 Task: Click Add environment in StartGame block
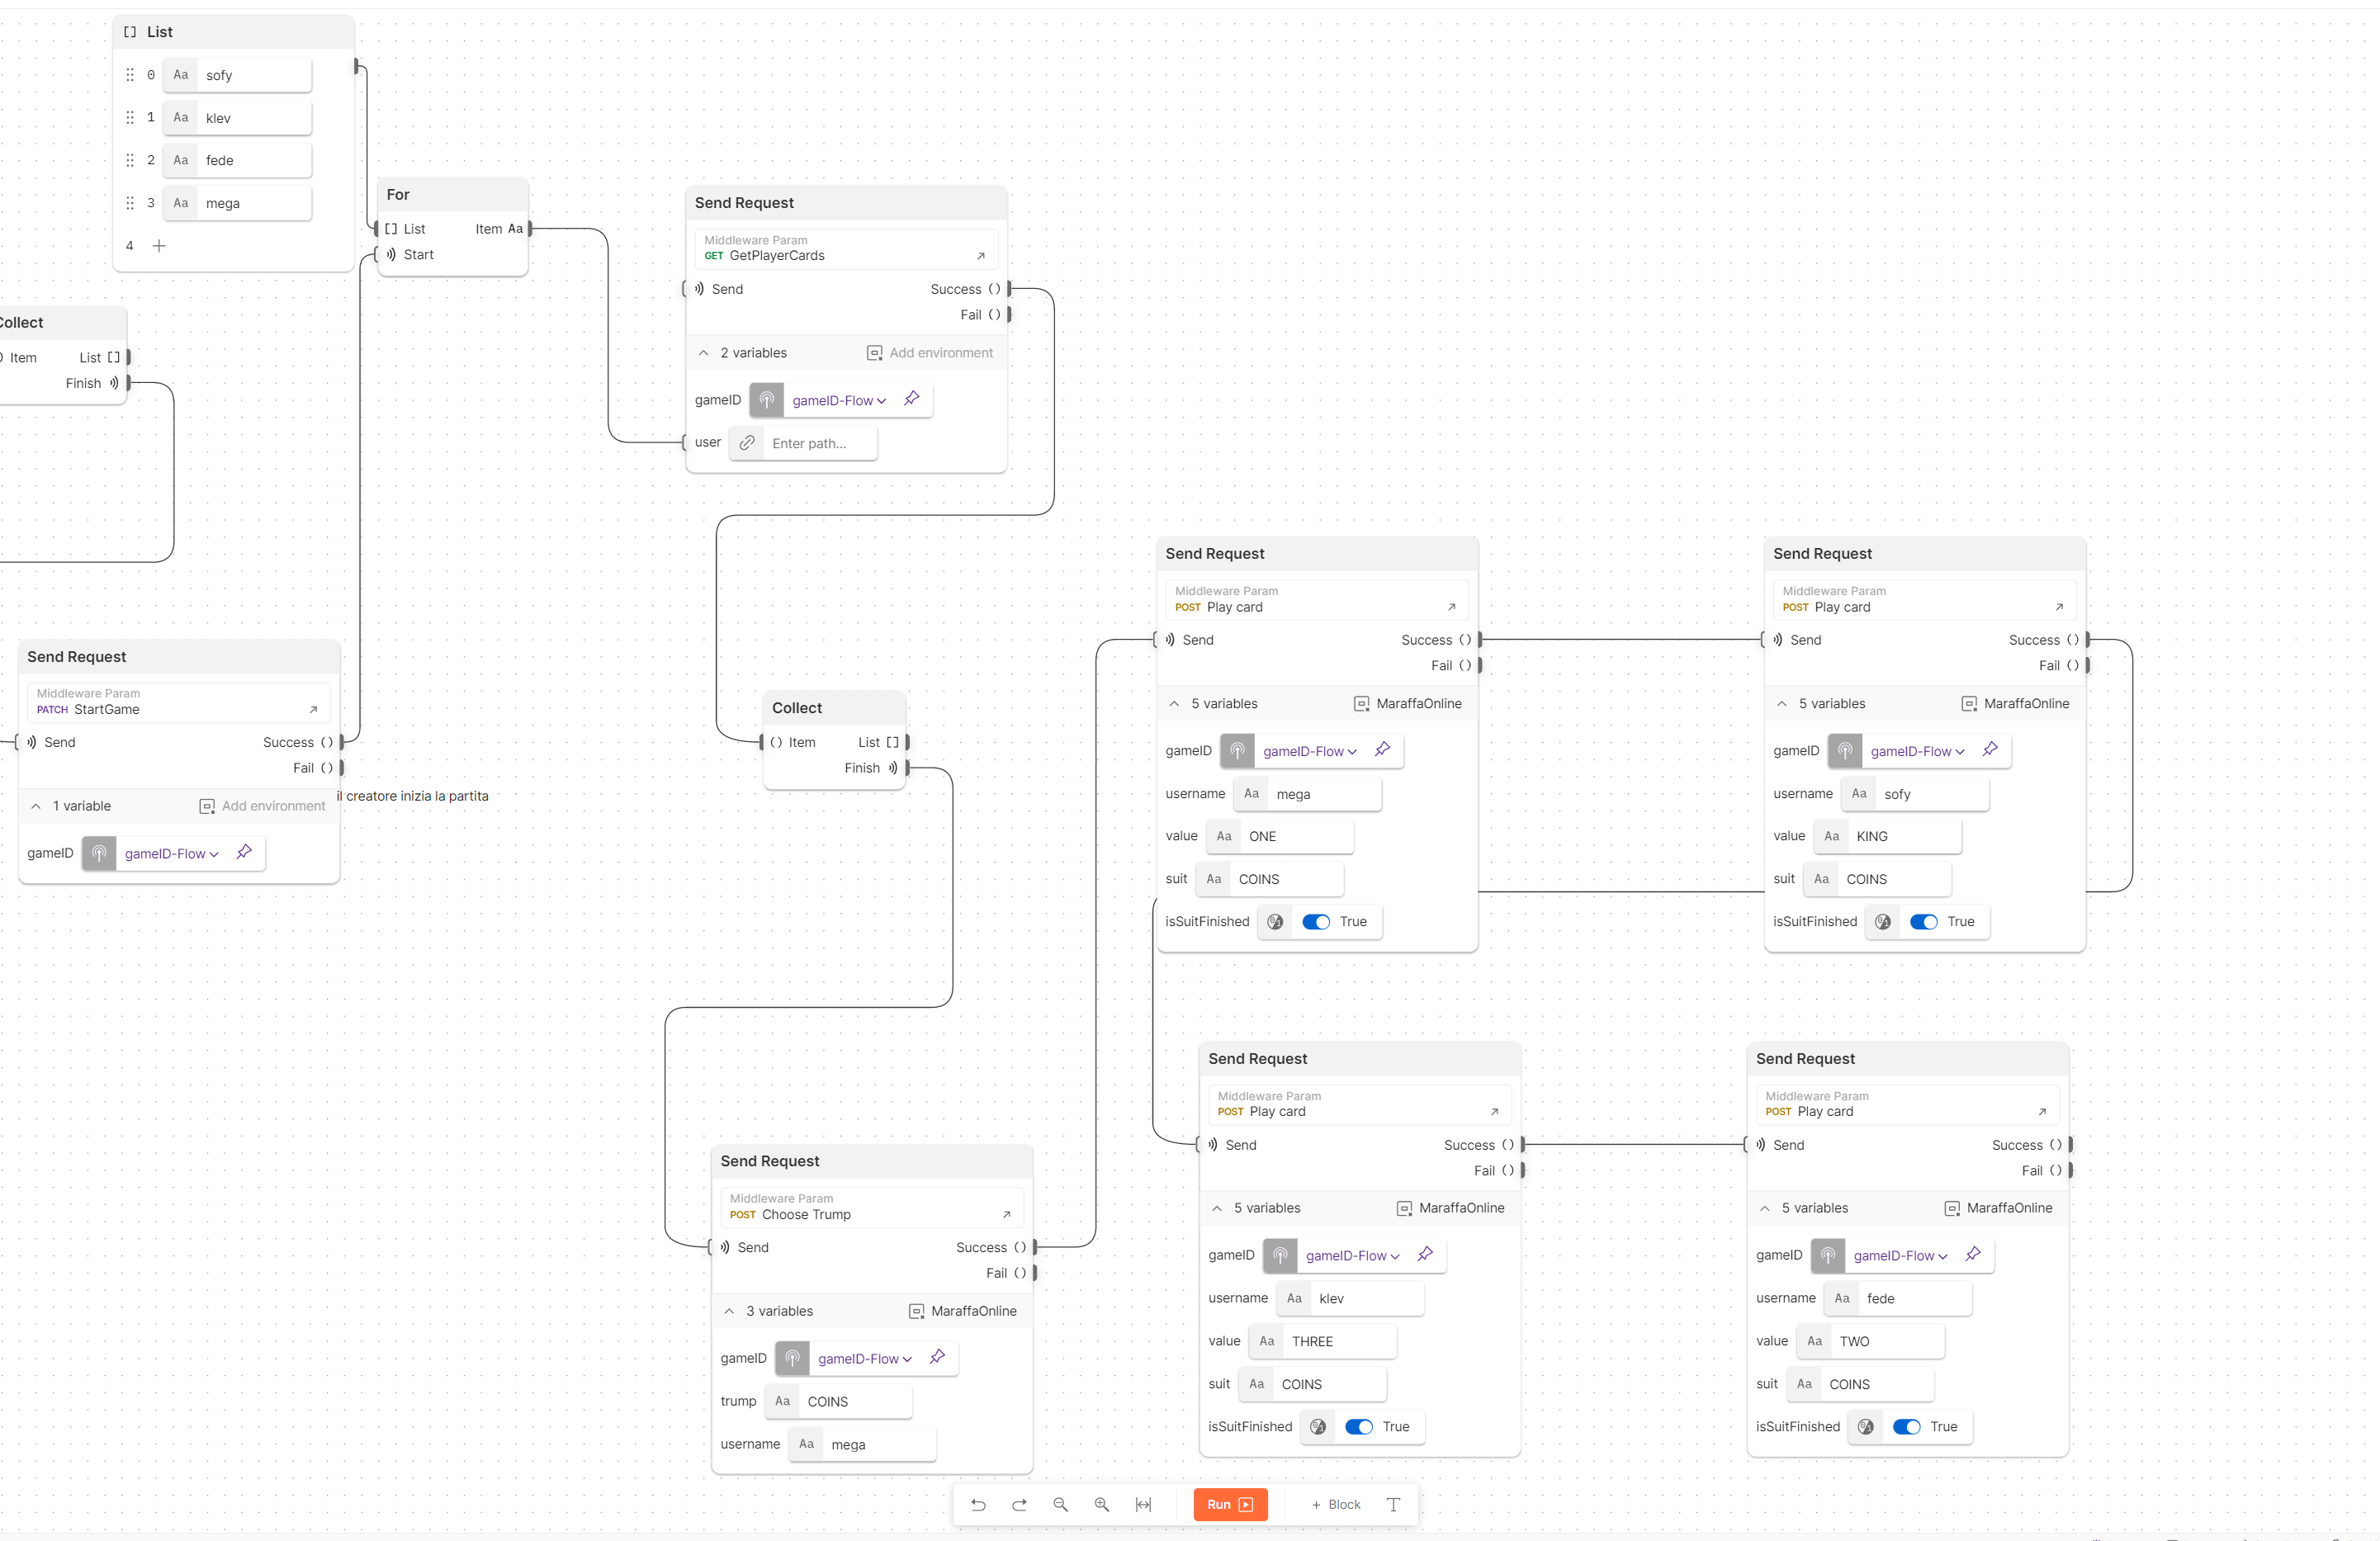[x=262, y=806]
